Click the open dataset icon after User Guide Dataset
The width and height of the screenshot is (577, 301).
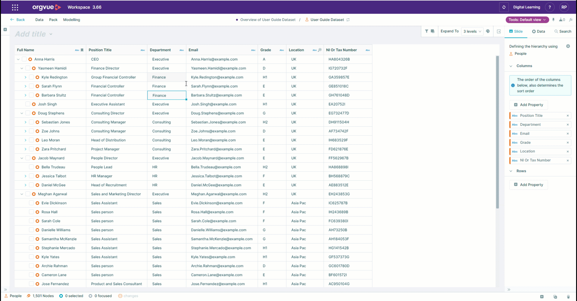pyautogui.click(x=348, y=20)
